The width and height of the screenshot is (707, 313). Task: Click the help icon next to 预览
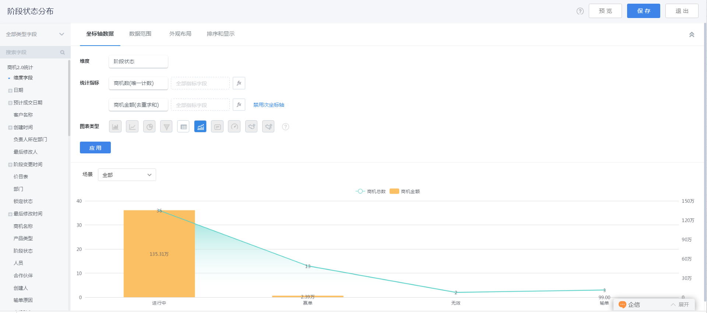click(x=580, y=11)
